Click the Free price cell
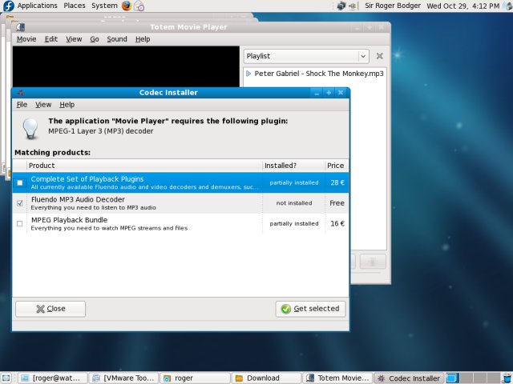 pyautogui.click(x=337, y=203)
